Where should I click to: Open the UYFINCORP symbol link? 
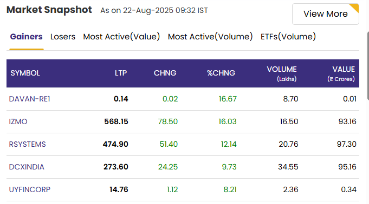[x=30, y=189]
